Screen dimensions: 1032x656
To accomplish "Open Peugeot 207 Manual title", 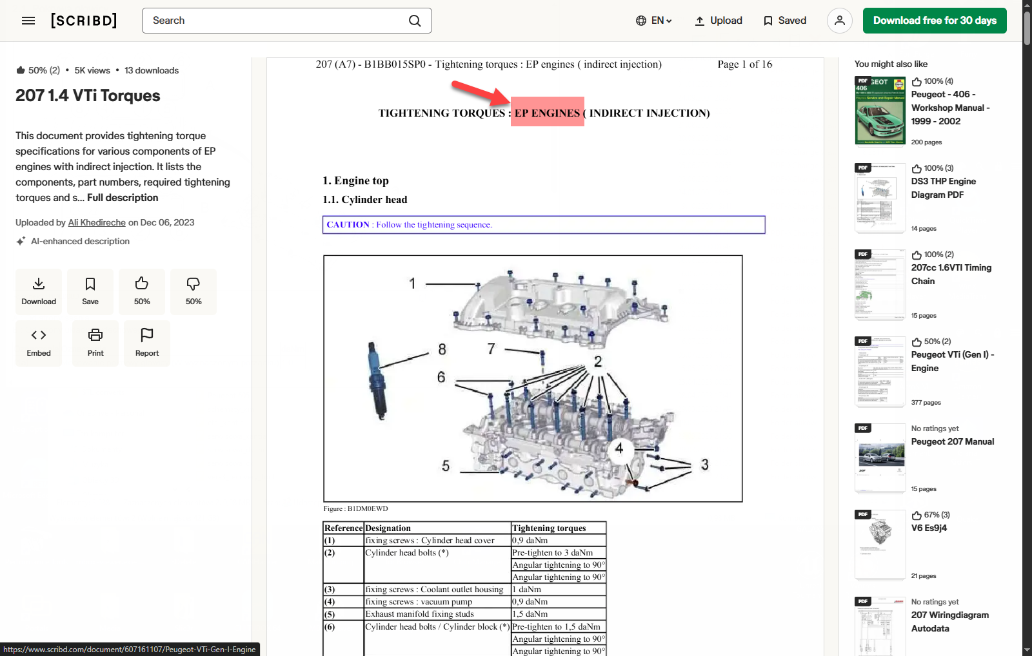I will [953, 441].
